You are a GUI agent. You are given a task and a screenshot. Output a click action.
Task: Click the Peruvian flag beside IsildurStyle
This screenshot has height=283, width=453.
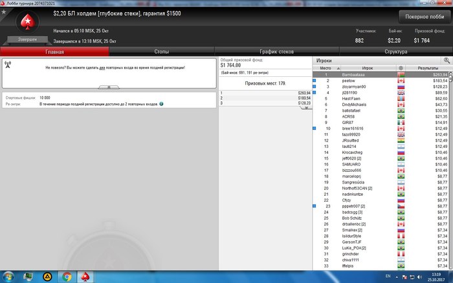click(401, 236)
